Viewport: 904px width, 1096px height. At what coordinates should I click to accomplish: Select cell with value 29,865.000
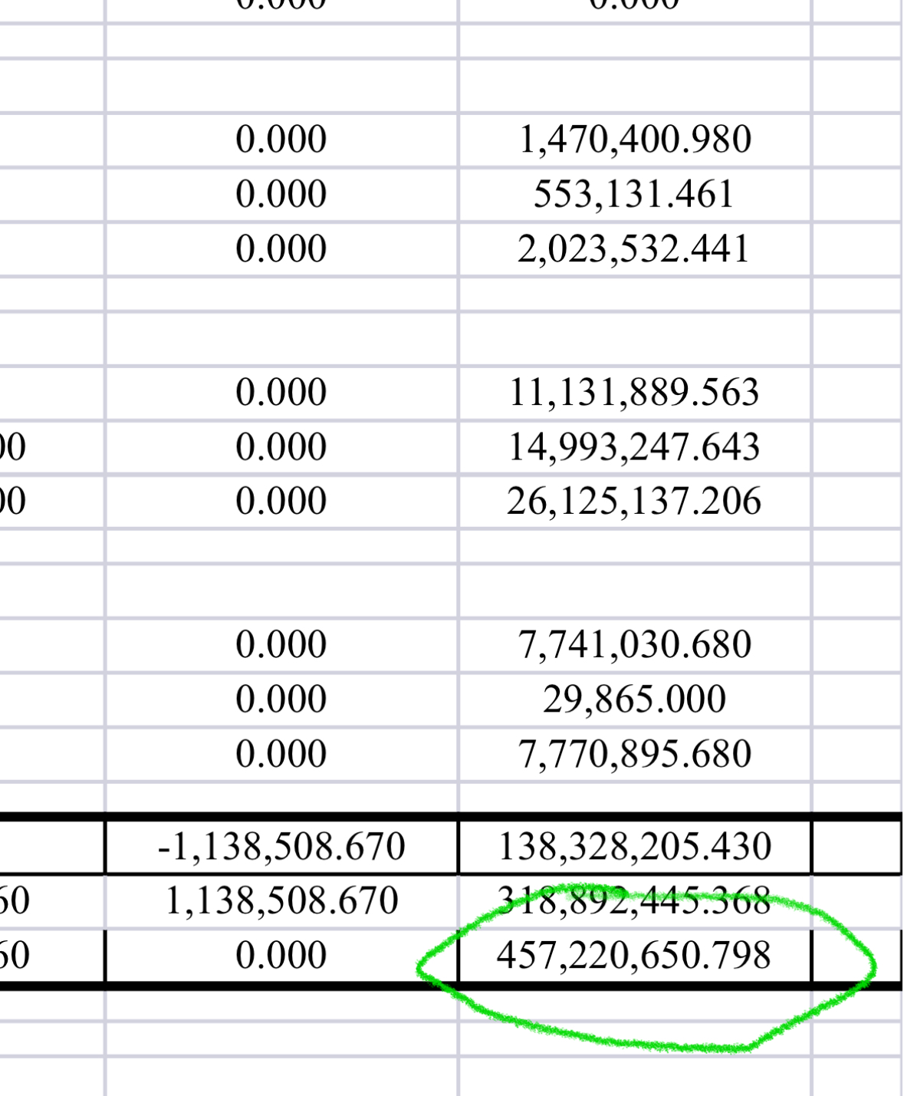click(635, 699)
